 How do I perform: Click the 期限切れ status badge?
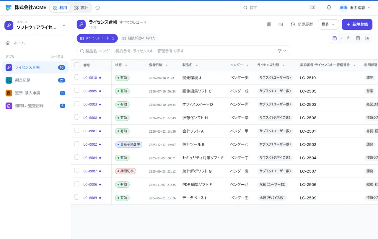[126, 171]
